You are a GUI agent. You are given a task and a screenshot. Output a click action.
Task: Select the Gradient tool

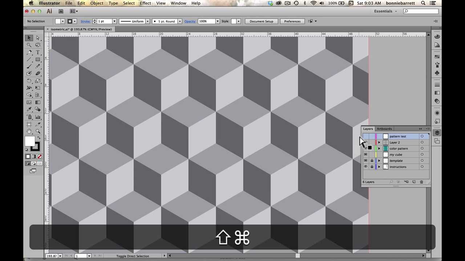[x=38, y=102]
